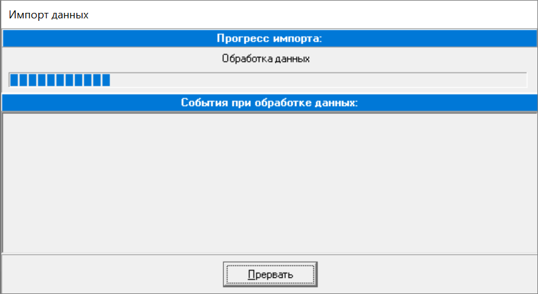Click the Обработка данных status label
This screenshot has height=294, width=538.
click(x=265, y=59)
